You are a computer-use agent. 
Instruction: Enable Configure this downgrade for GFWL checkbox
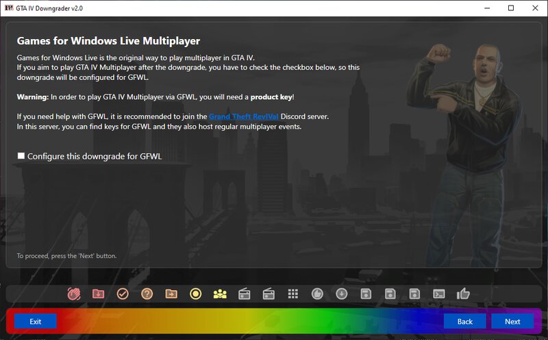click(21, 156)
